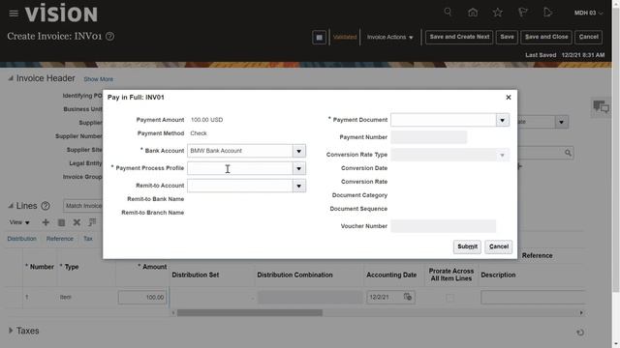Open the MDH 03 user menu

pyautogui.click(x=588, y=13)
